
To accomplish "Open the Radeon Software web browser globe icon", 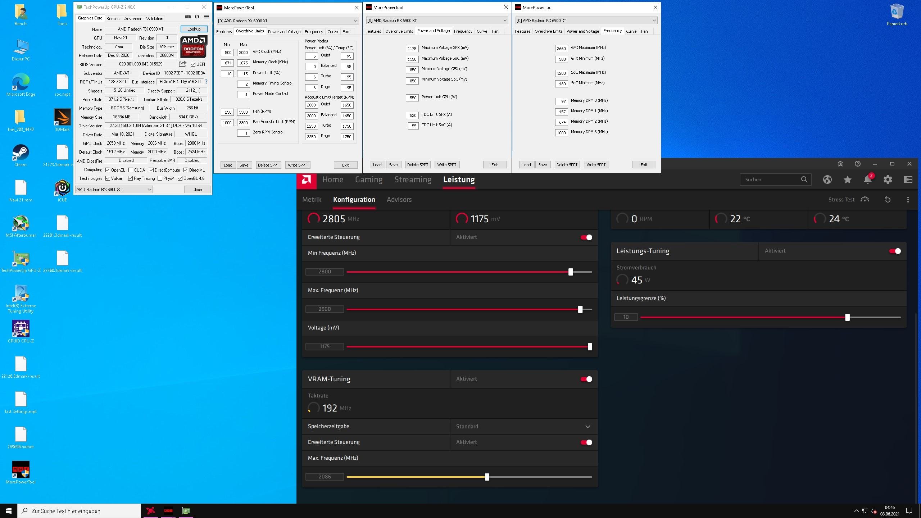I will pos(827,180).
